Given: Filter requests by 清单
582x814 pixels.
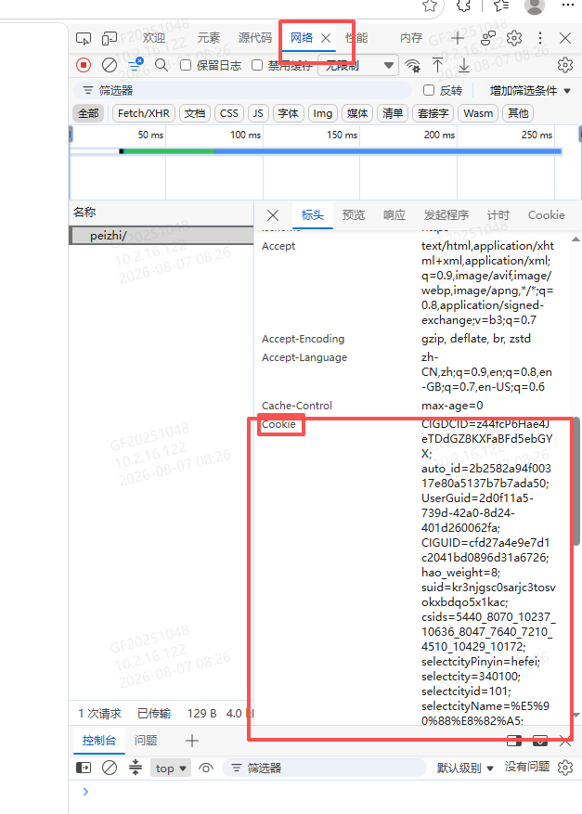Looking at the screenshot, I should point(393,113).
